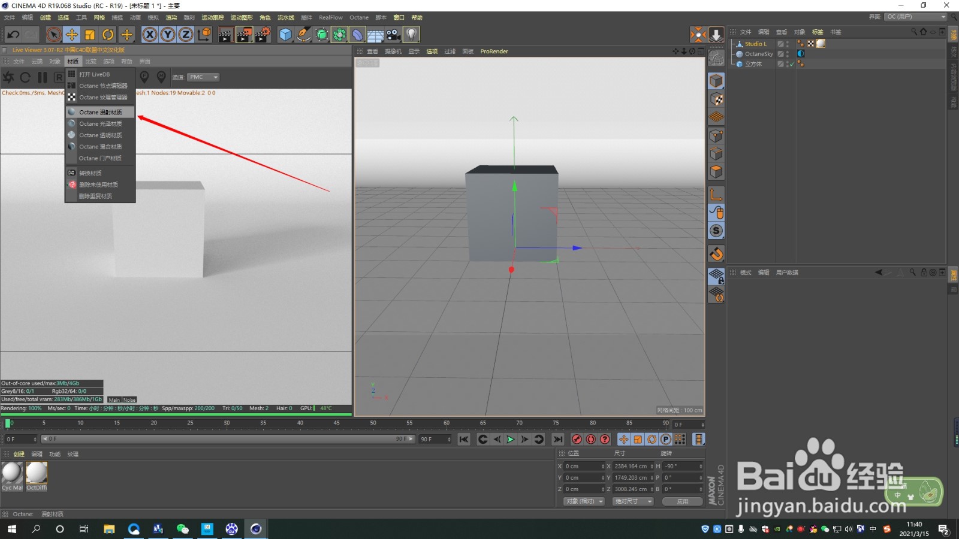Image resolution: width=959 pixels, height=539 pixels.
Task: Select the OctaneSky object
Action: [759, 54]
